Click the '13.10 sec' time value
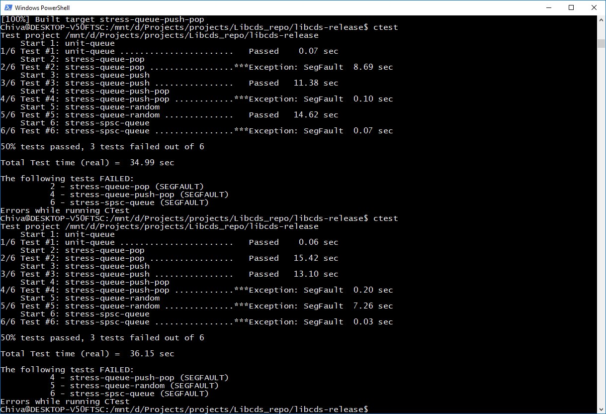606x414 pixels. pyautogui.click(x=316, y=274)
